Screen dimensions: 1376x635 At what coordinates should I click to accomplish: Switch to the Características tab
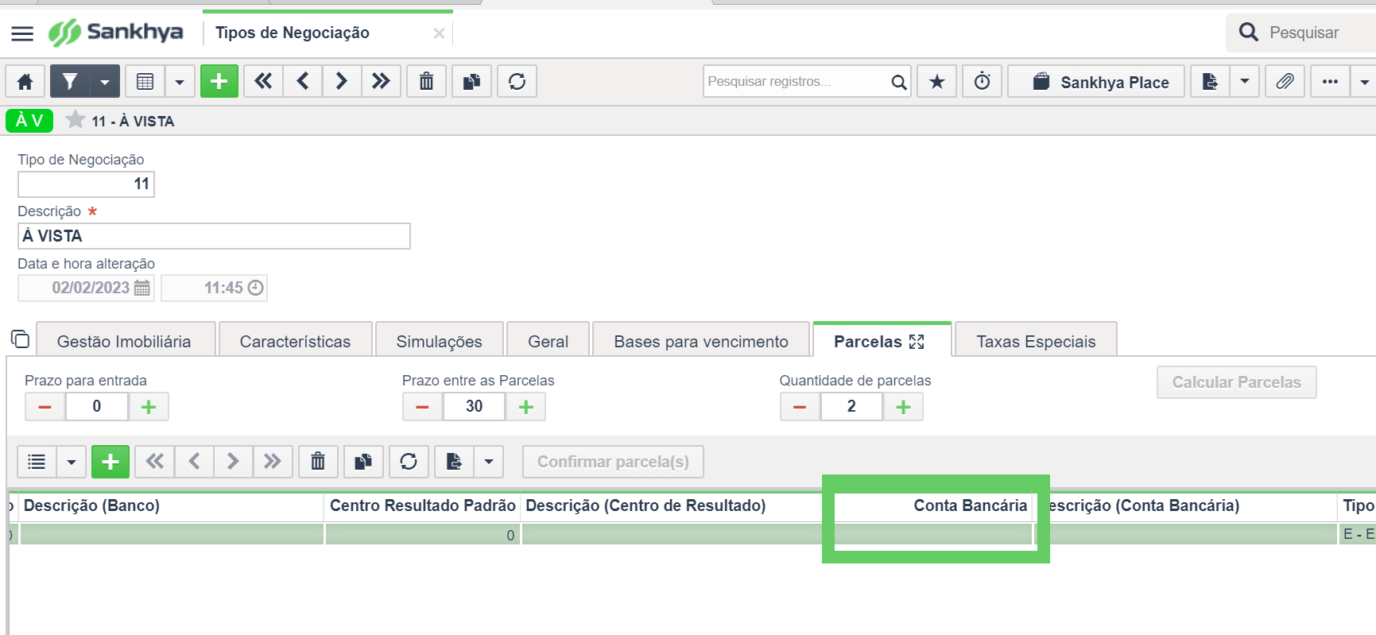(295, 341)
